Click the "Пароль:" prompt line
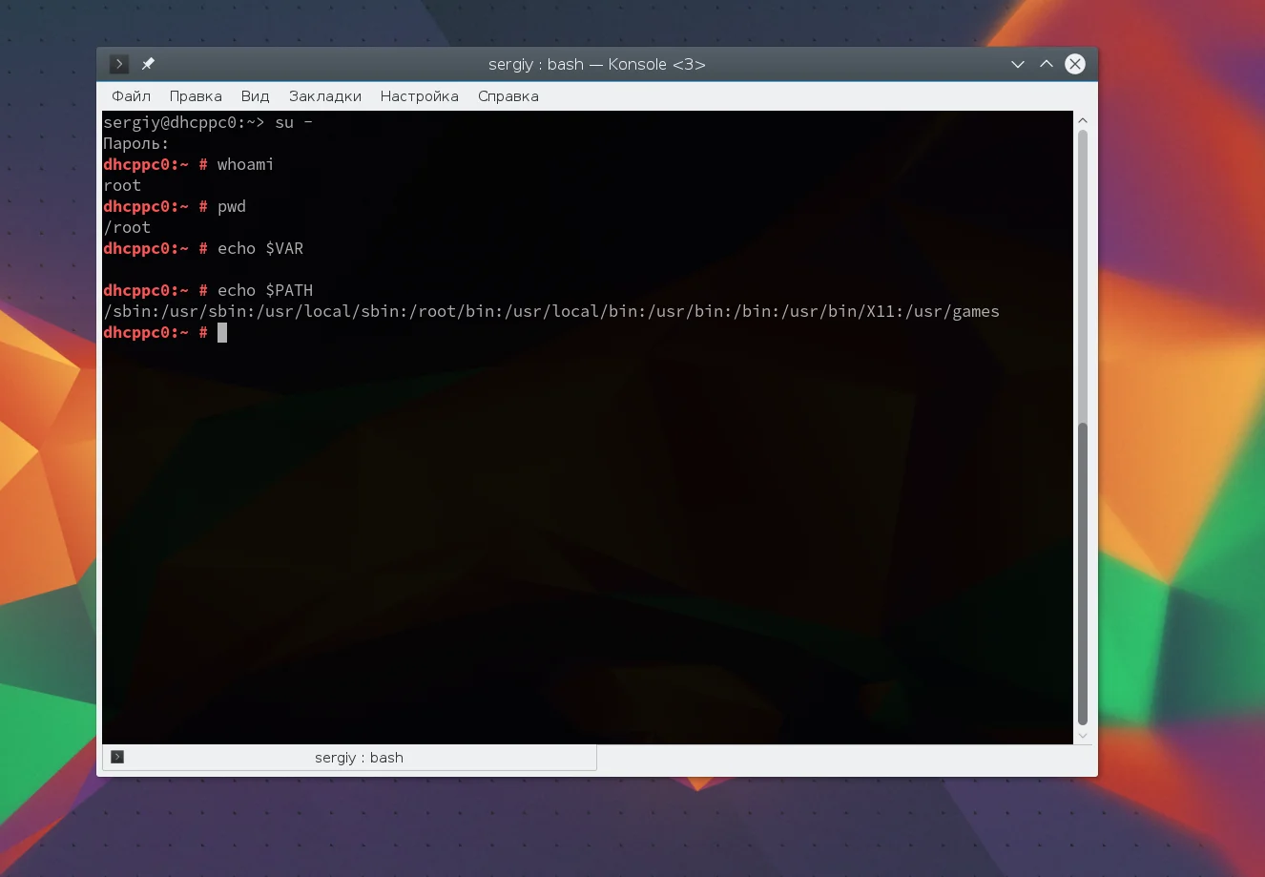 (136, 143)
